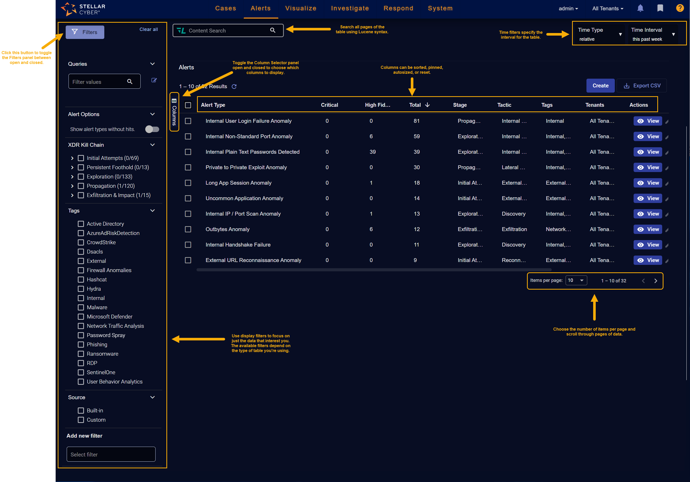Image resolution: width=690 pixels, height=482 pixels.
Task: Click the notifications bell icon
Action: (x=640, y=8)
